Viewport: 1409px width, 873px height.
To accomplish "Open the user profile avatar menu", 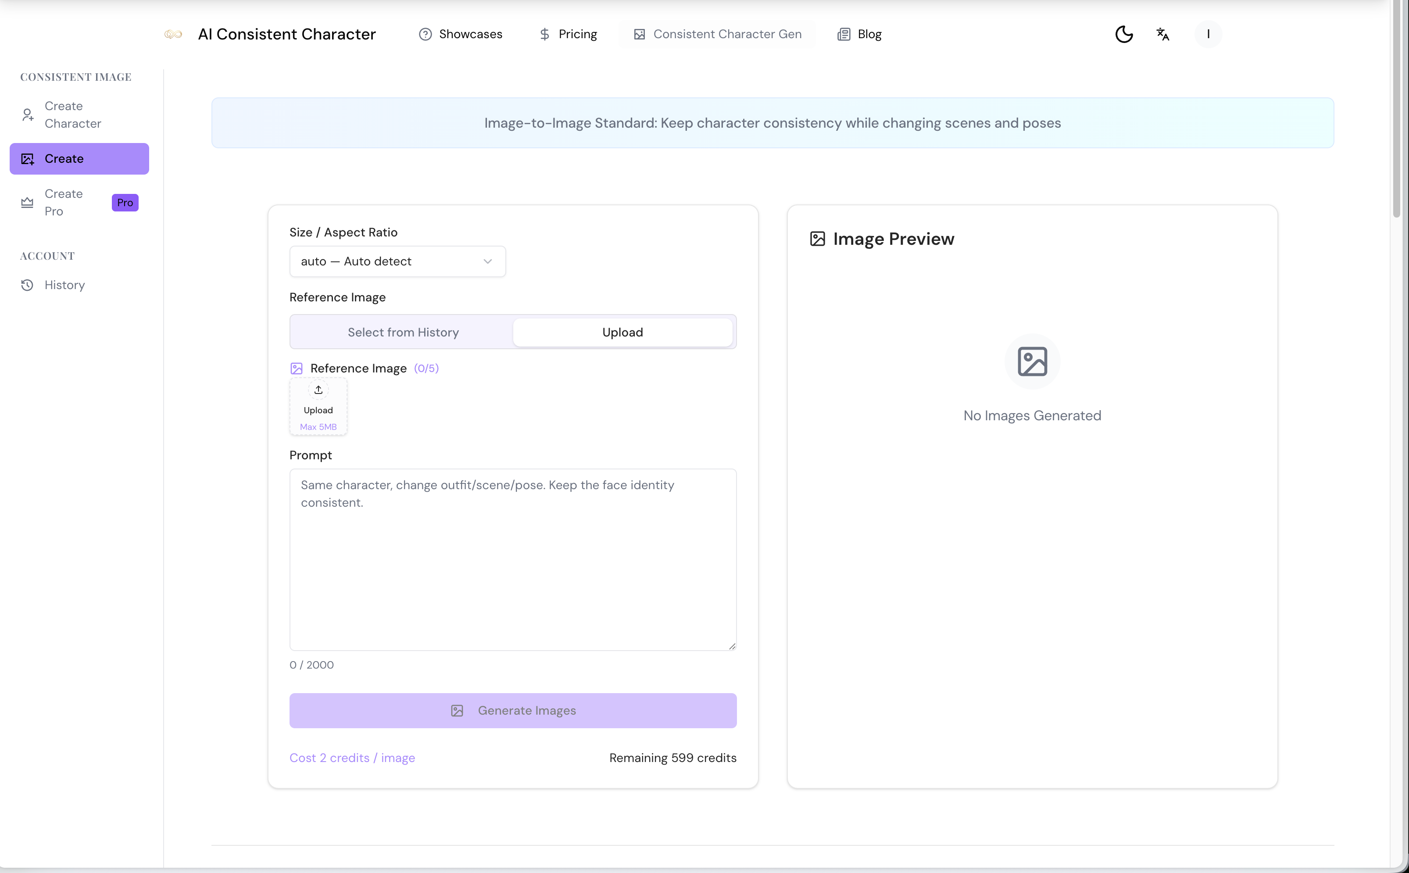I will [x=1208, y=34].
